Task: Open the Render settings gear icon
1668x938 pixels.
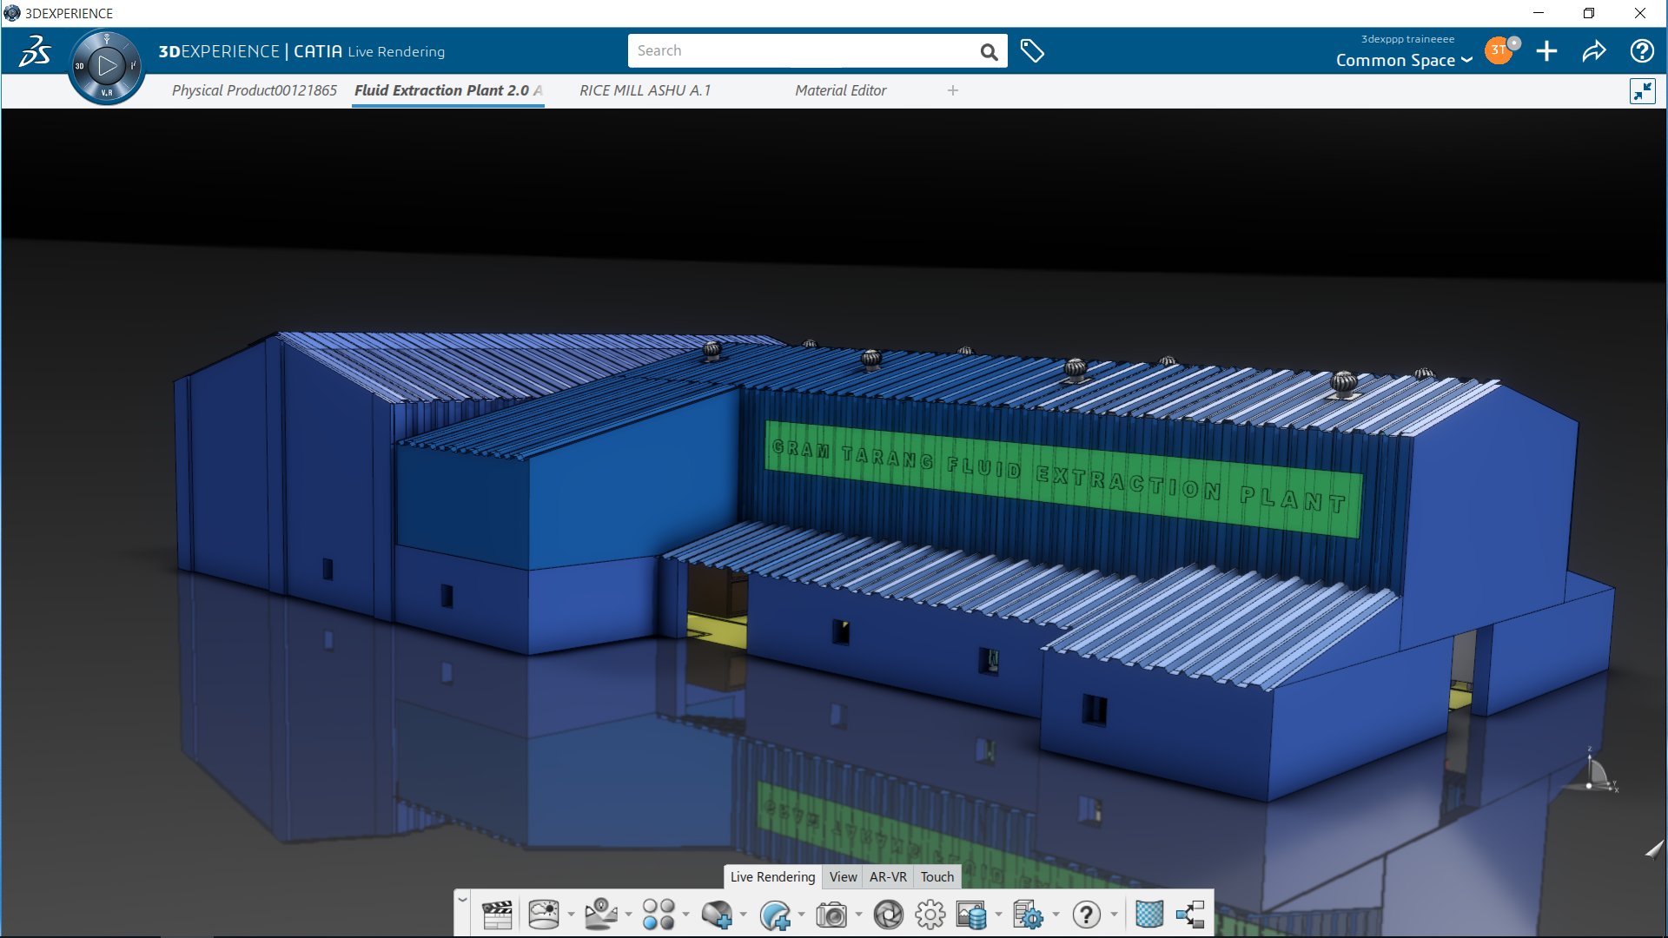Action: point(930,915)
